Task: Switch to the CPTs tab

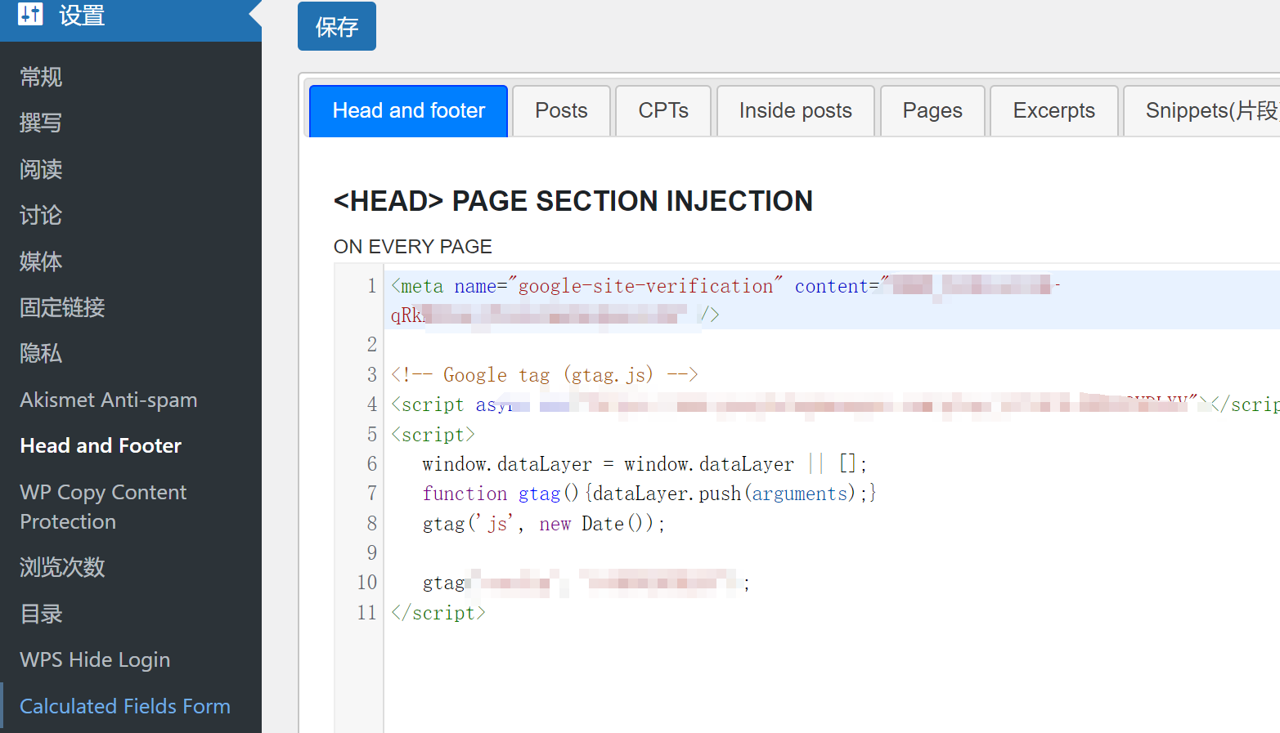Action: (x=663, y=111)
